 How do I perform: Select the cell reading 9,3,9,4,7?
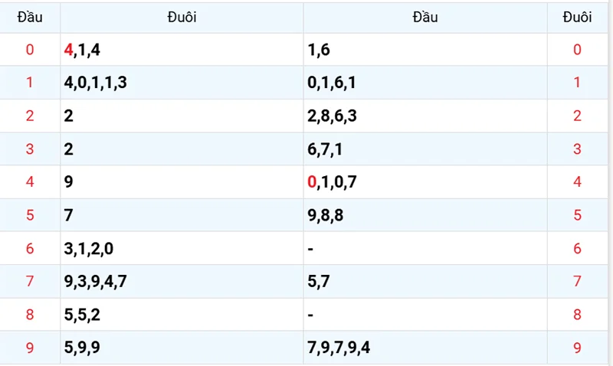click(x=96, y=282)
